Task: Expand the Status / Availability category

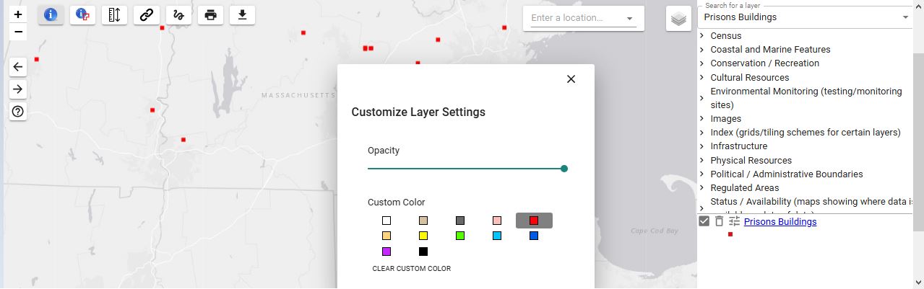Action: point(701,208)
